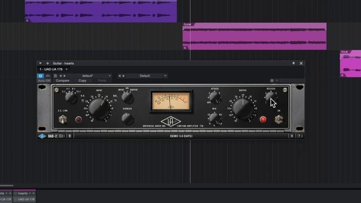Open the UAD-2 toolbar folder icon
Image resolution: width=361 pixels, height=203 pixels.
pyautogui.click(x=61, y=136)
